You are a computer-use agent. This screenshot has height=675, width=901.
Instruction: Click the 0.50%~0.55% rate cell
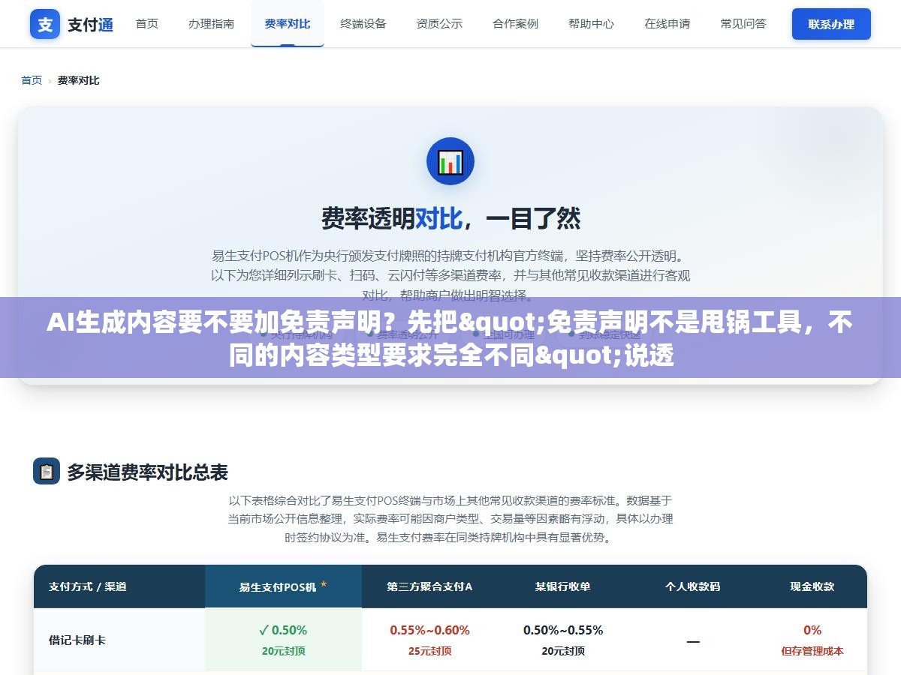(563, 630)
